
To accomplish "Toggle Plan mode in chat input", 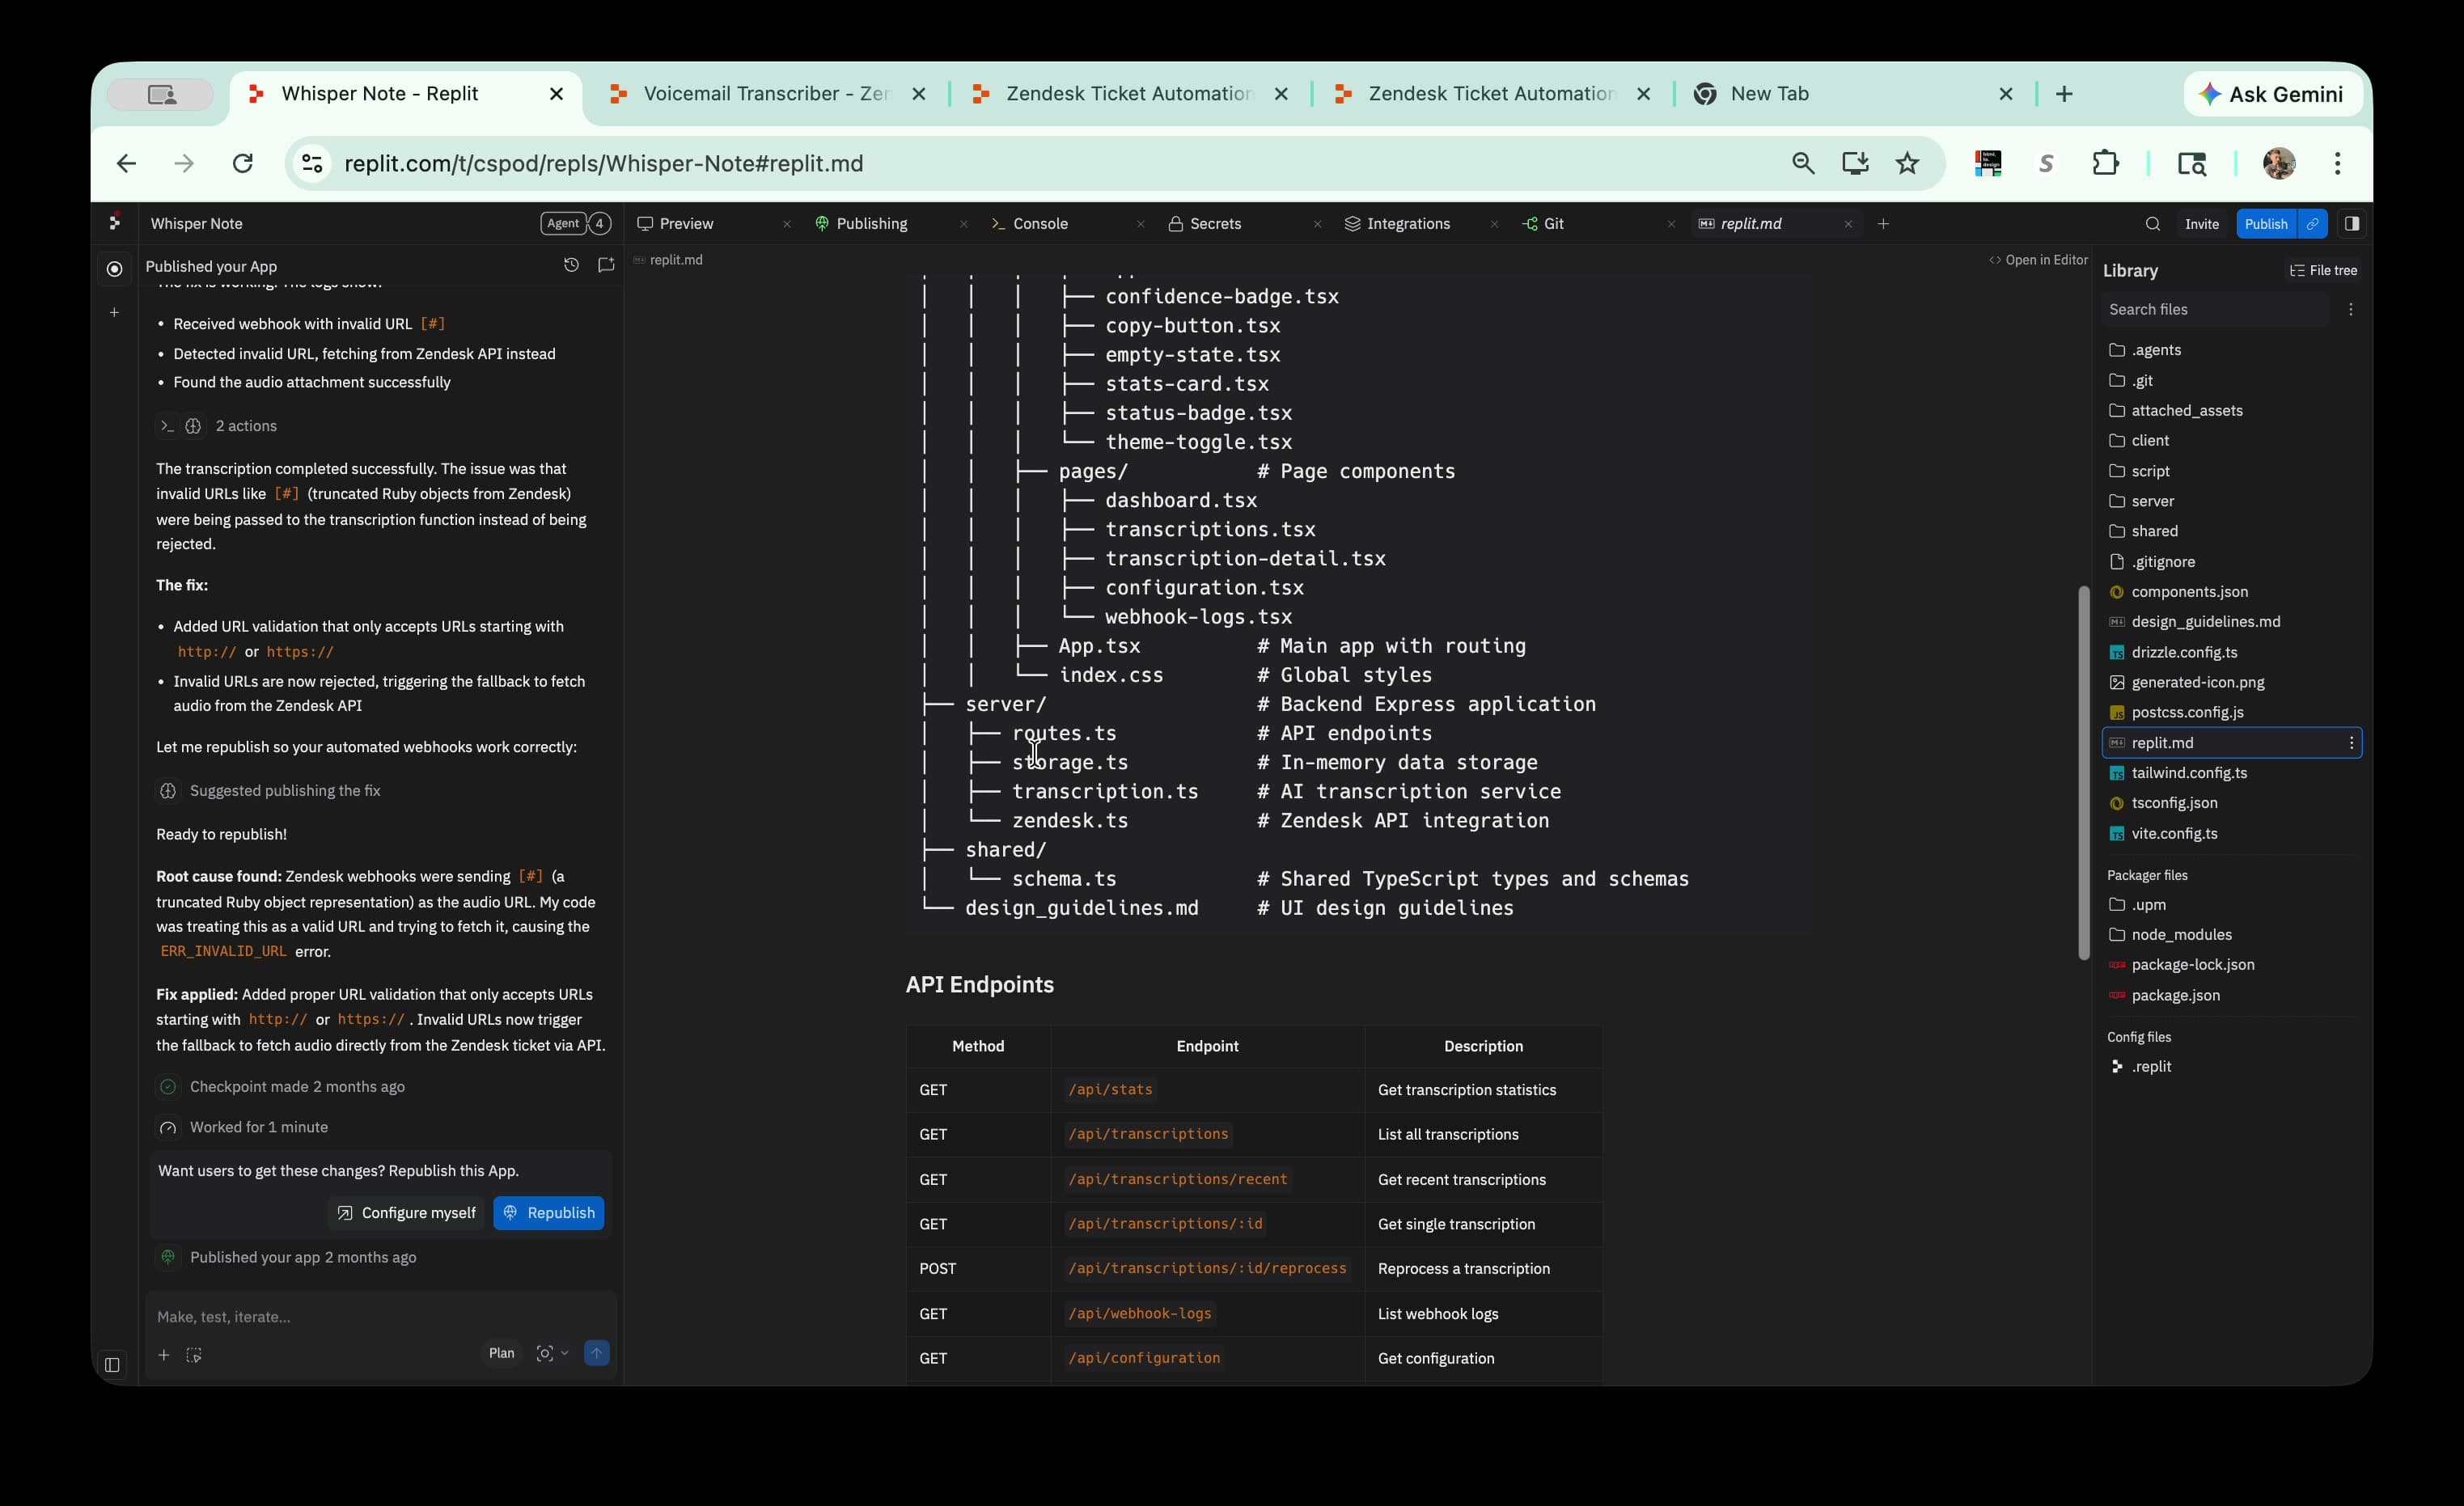I will click(x=501, y=1353).
